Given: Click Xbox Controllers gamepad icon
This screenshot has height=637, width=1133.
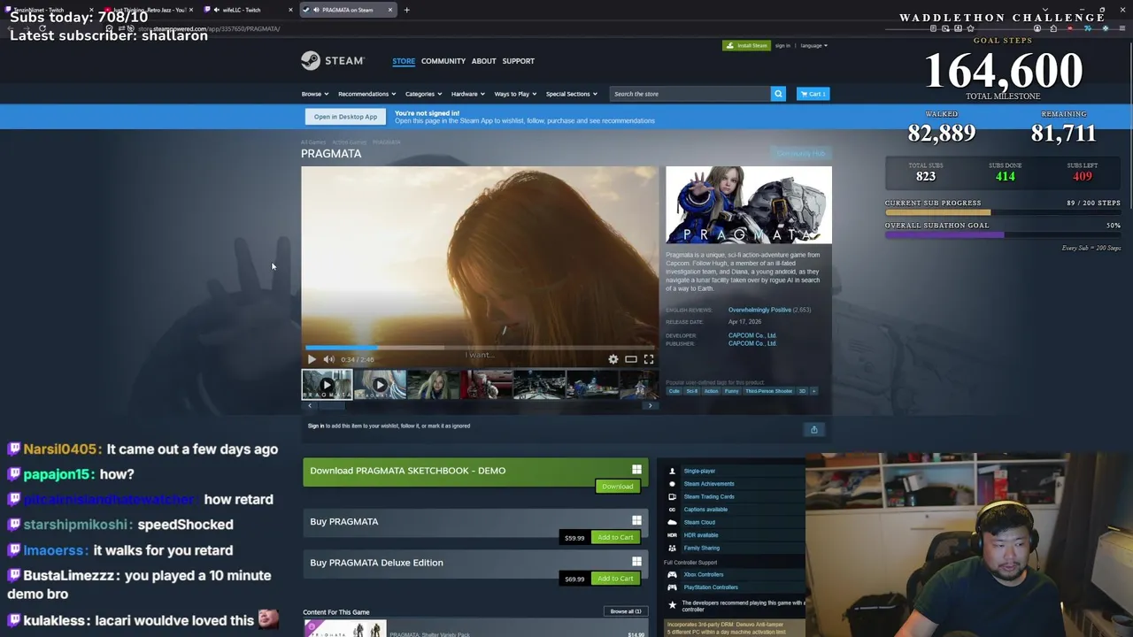Looking at the screenshot, I should click(672, 574).
